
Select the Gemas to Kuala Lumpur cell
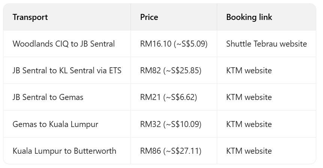55,124
